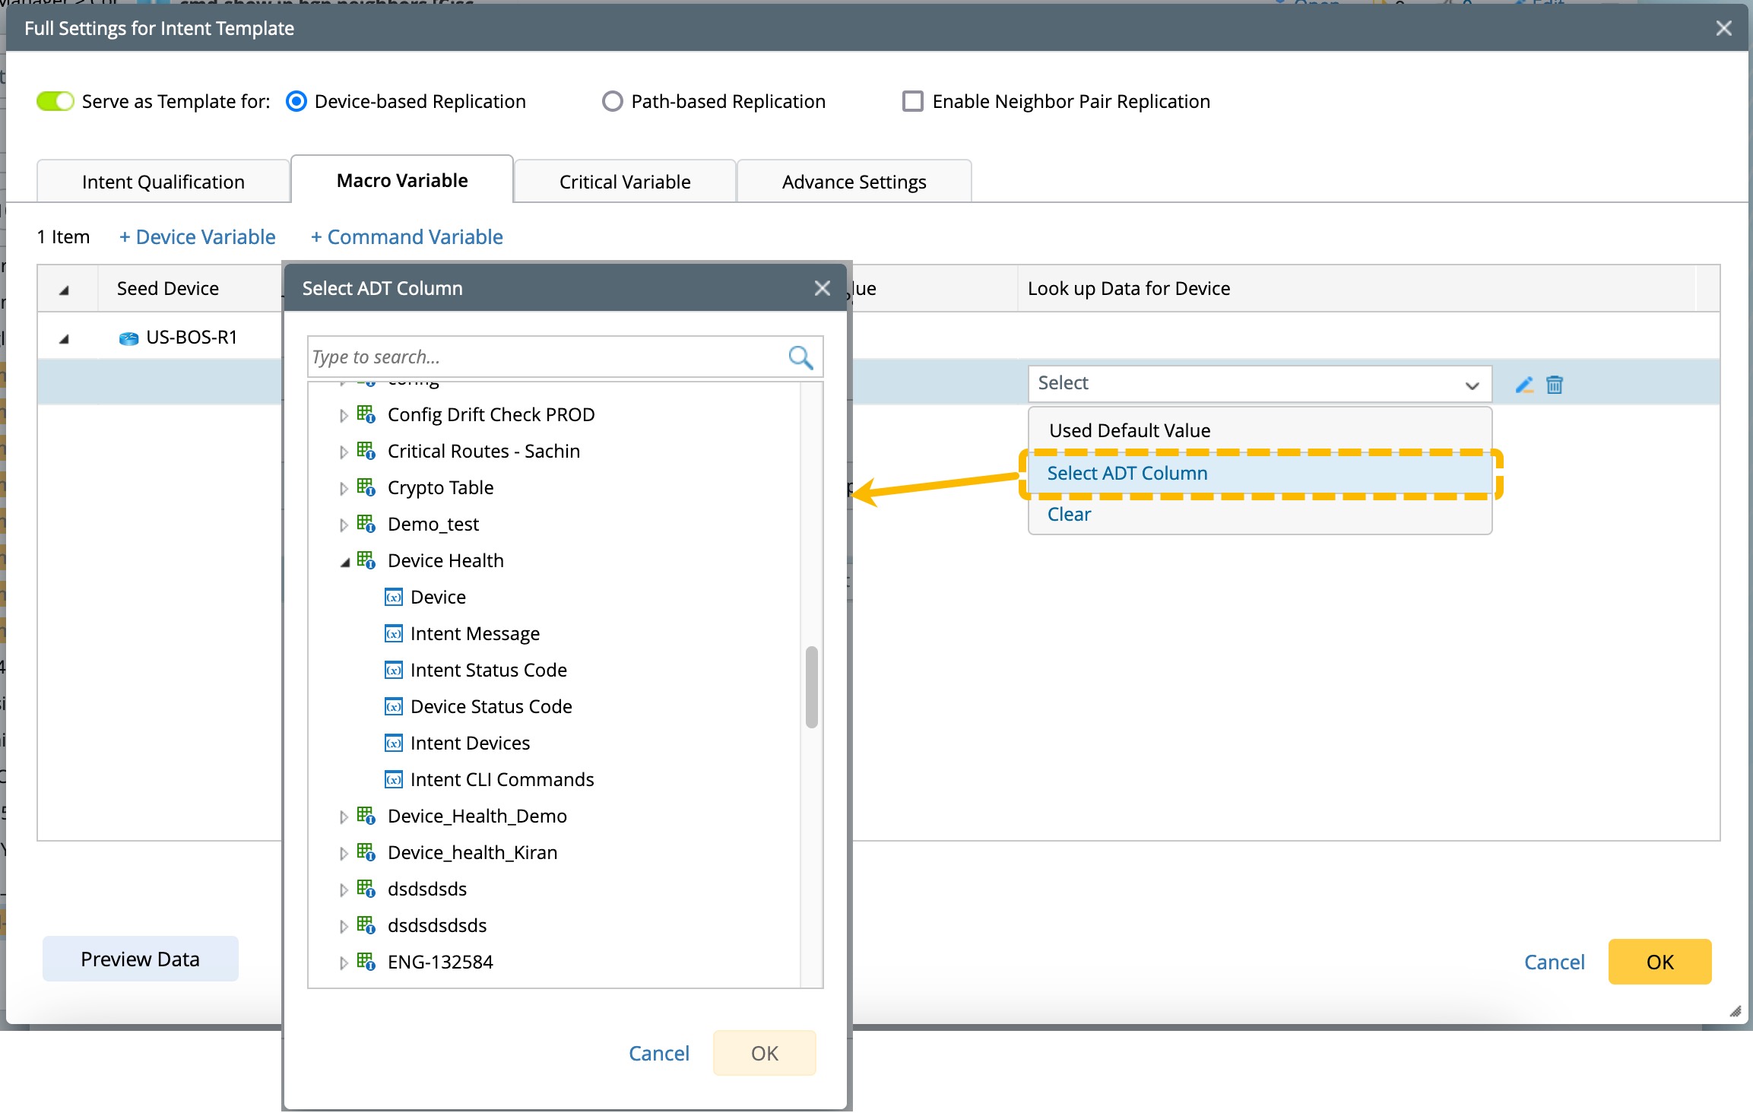Click the Device Status Code variable icon
The width and height of the screenshot is (1753, 1113).
(393, 706)
